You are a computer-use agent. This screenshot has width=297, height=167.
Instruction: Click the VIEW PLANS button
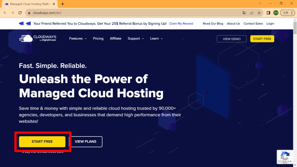click(86, 141)
